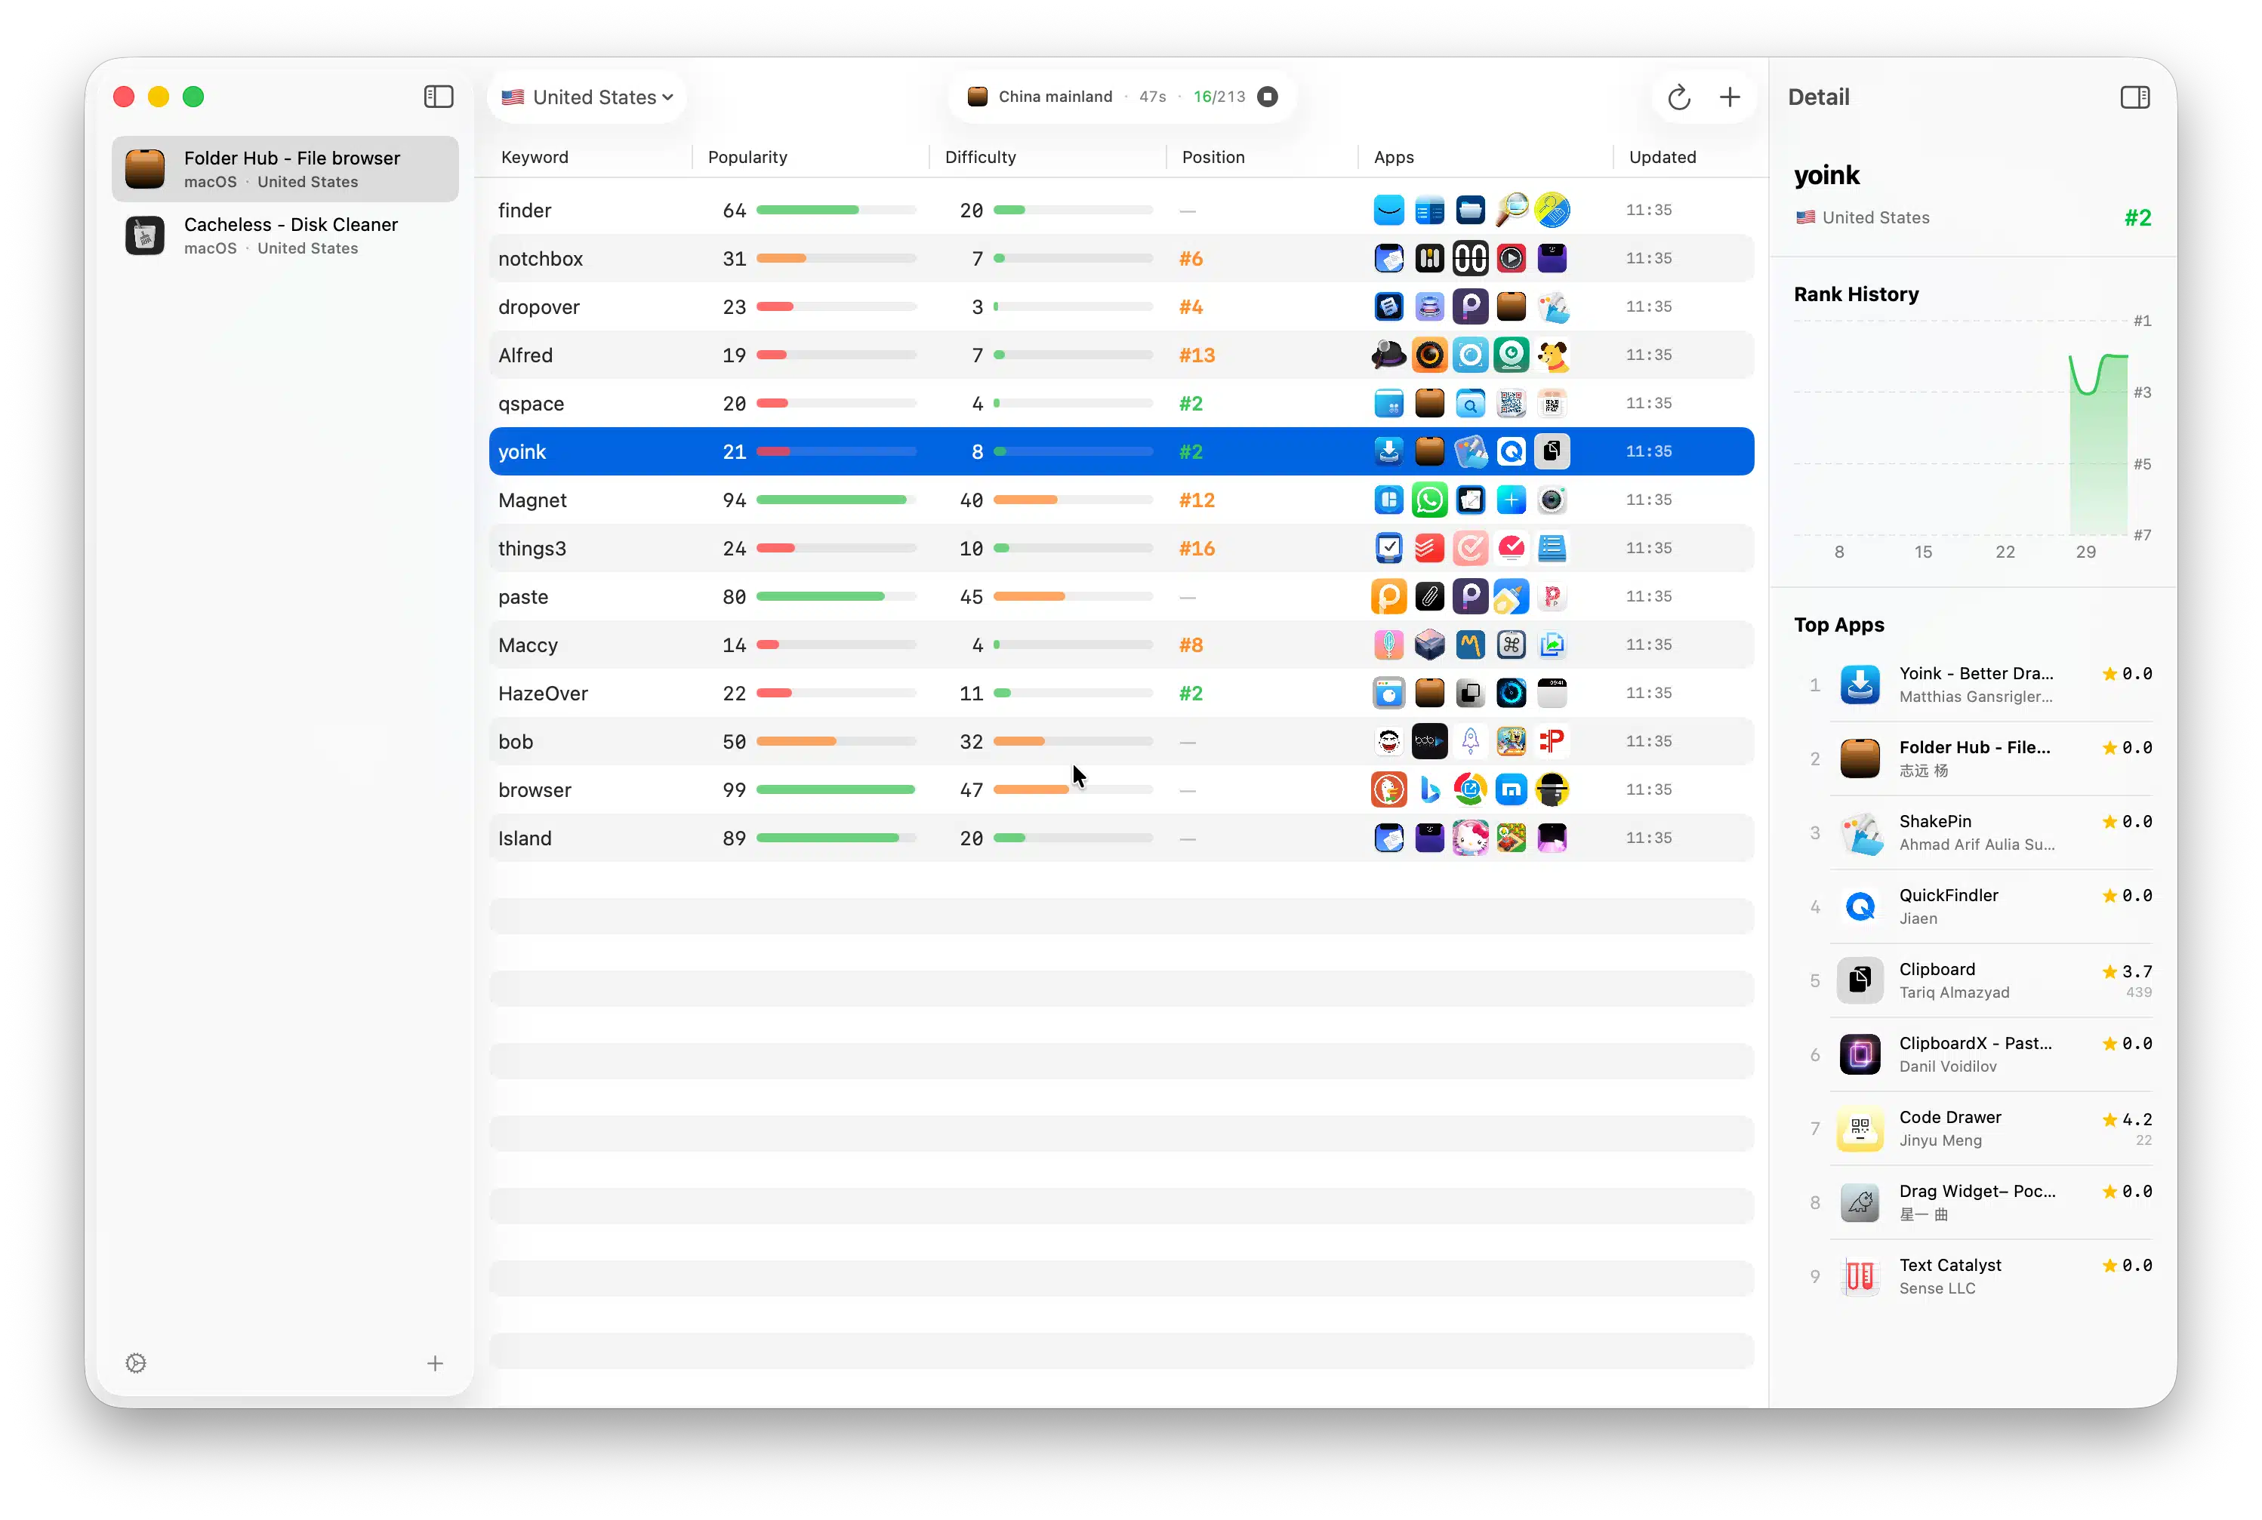Click Todoist icon in things3 row
2262x1520 pixels.
(1429, 549)
